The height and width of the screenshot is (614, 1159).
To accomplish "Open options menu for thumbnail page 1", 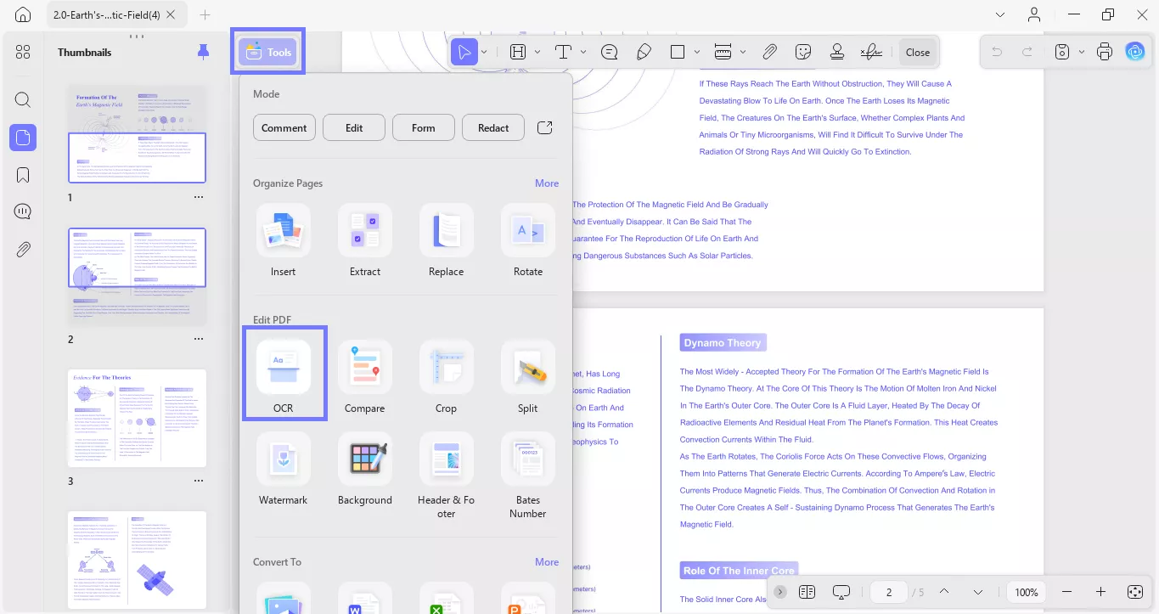I will pyautogui.click(x=199, y=197).
